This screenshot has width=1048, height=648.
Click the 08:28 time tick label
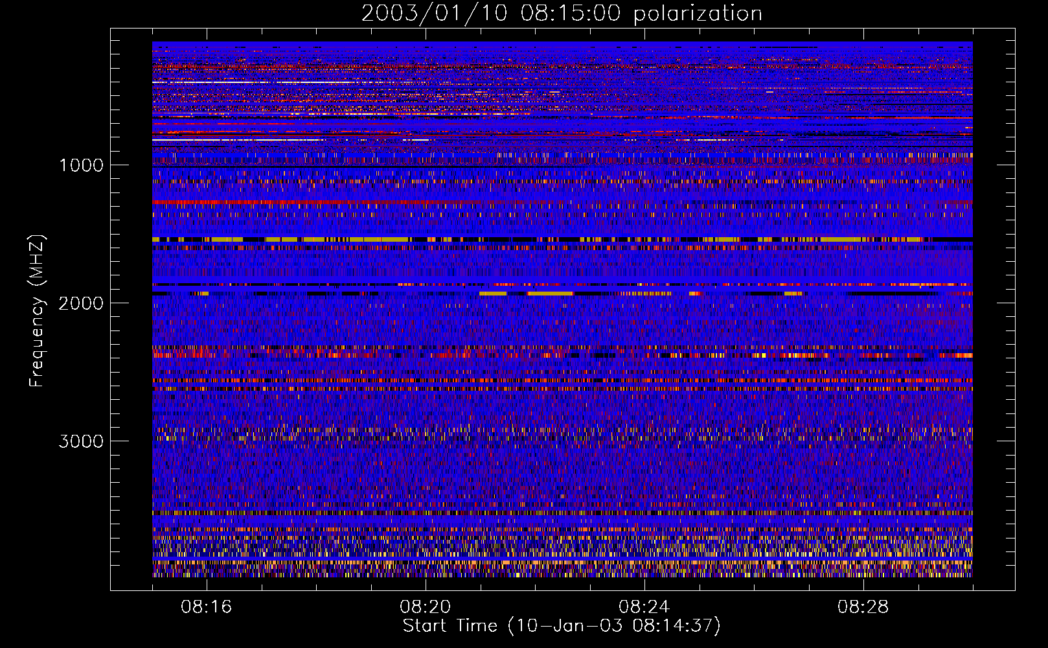tap(863, 607)
